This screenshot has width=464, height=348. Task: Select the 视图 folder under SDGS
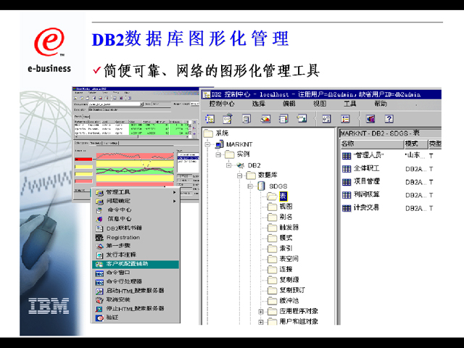click(280, 207)
